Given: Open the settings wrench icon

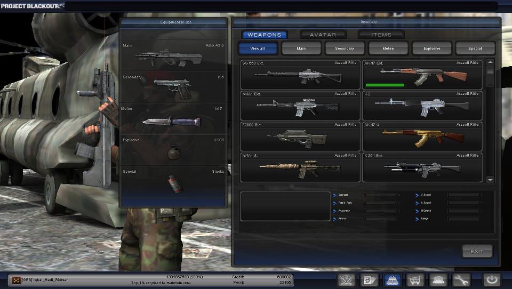Looking at the screenshot, I should coord(461,280).
